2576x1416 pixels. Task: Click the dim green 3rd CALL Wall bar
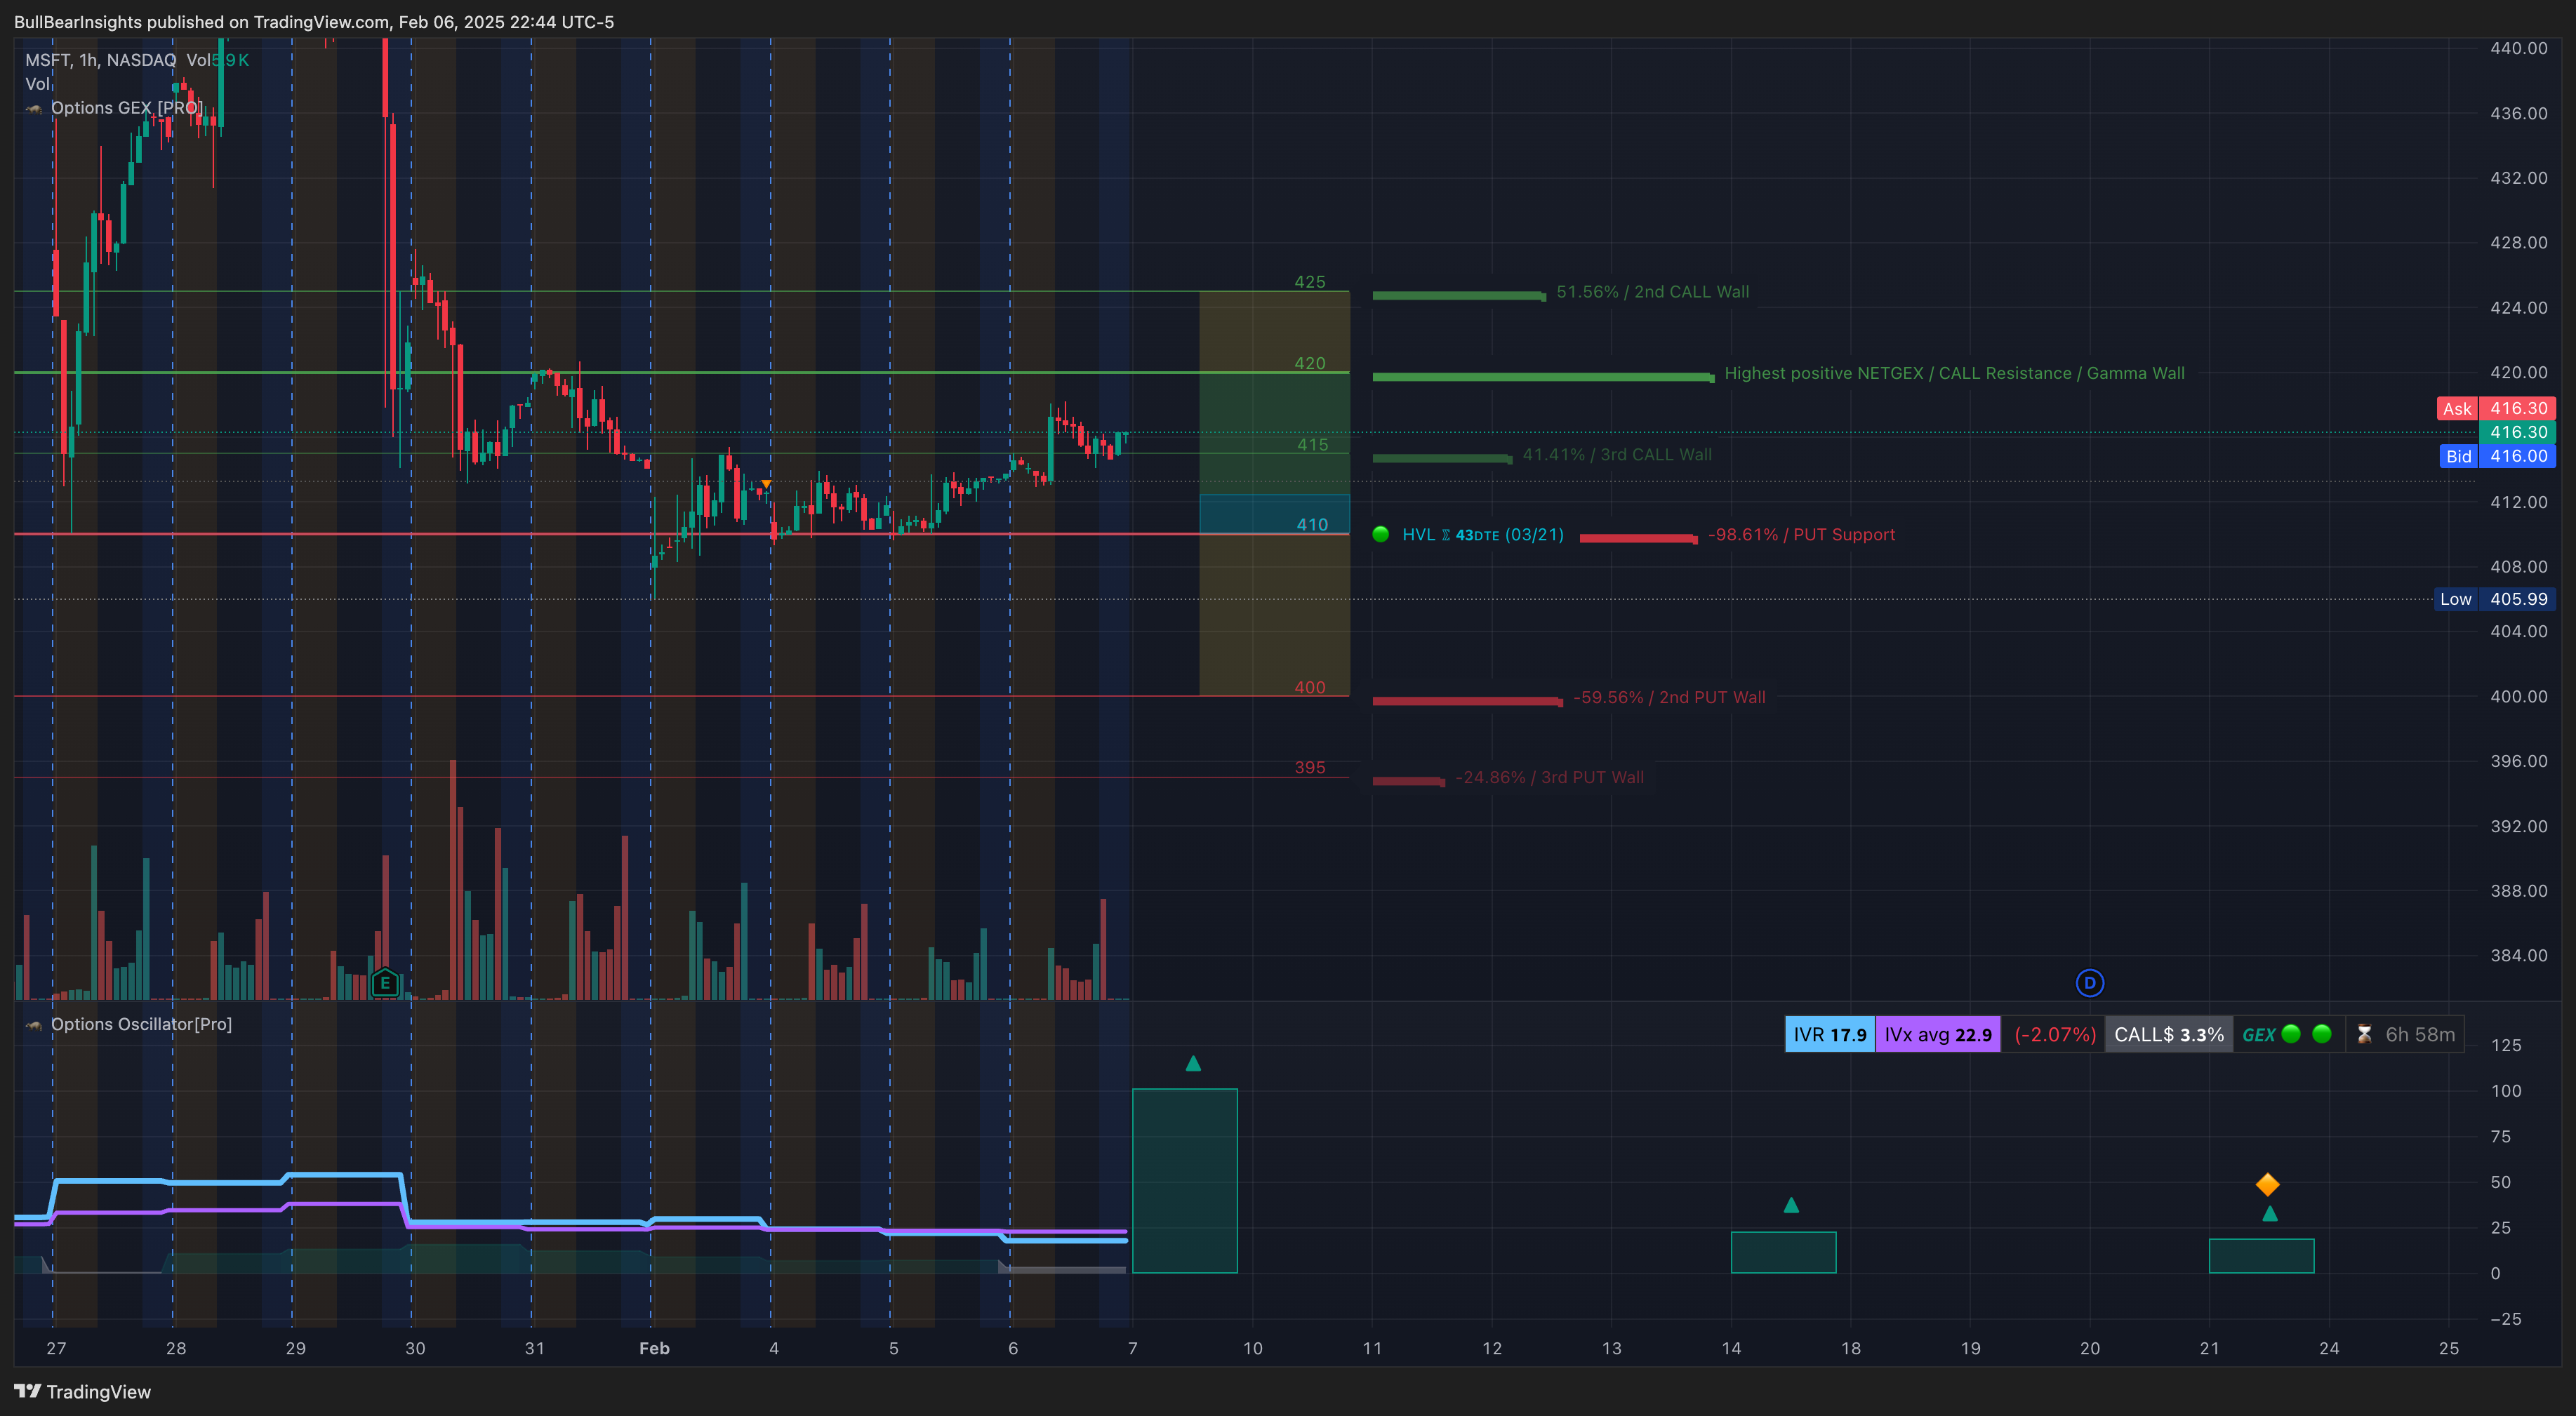(x=1442, y=458)
